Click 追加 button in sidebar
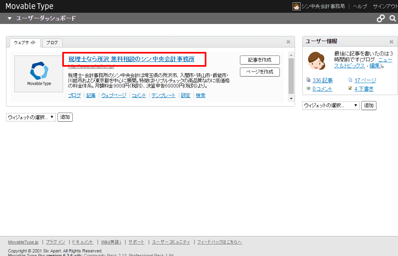 [368, 105]
